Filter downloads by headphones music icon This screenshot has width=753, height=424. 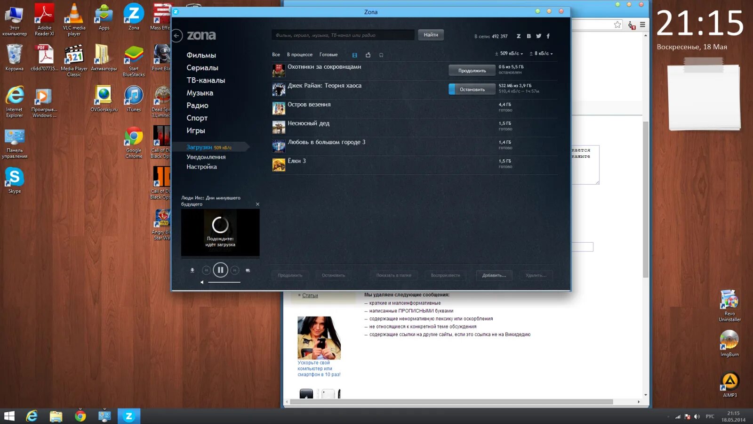pyautogui.click(x=381, y=55)
